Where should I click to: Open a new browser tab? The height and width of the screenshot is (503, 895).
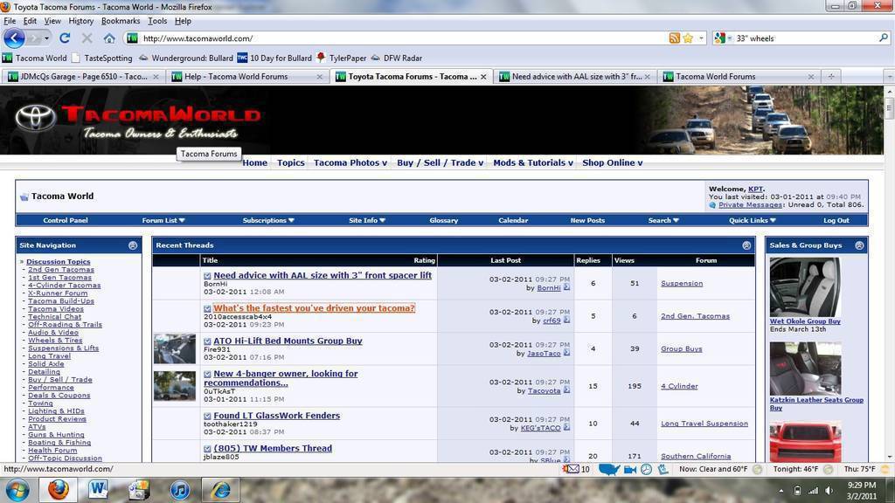point(831,77)
